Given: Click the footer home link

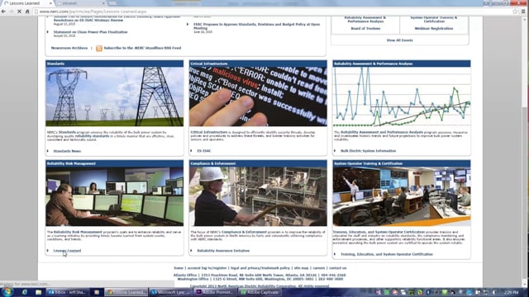Looking at the screenshot, I should [x=179, y=268].
